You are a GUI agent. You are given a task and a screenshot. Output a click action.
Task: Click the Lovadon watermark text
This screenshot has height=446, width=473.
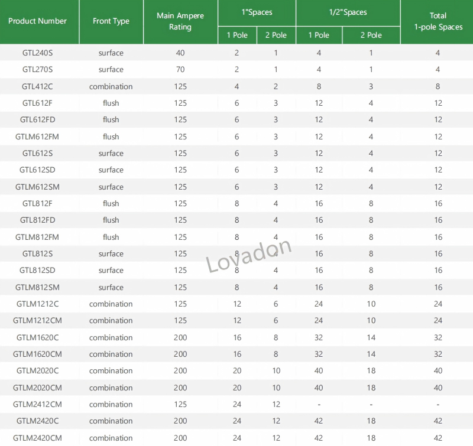point(248,256)
